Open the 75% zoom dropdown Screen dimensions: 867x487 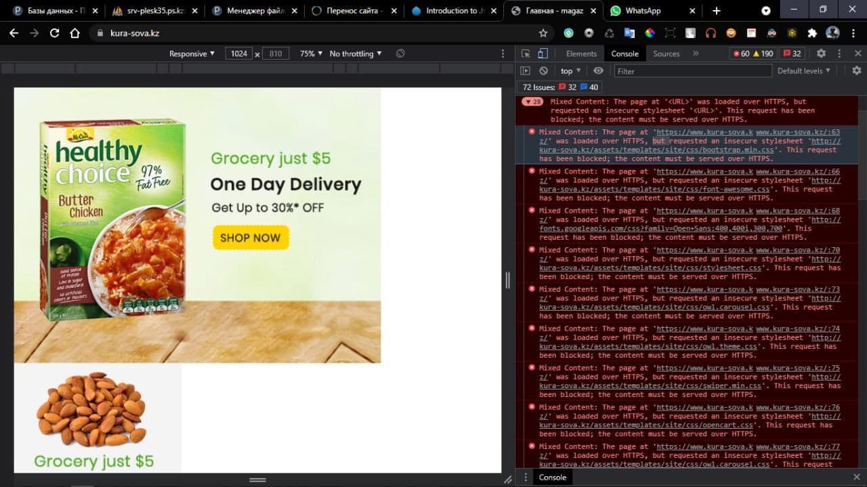[311, 54]
